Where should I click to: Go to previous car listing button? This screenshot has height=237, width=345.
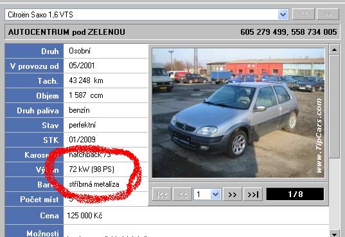point(303,15)
